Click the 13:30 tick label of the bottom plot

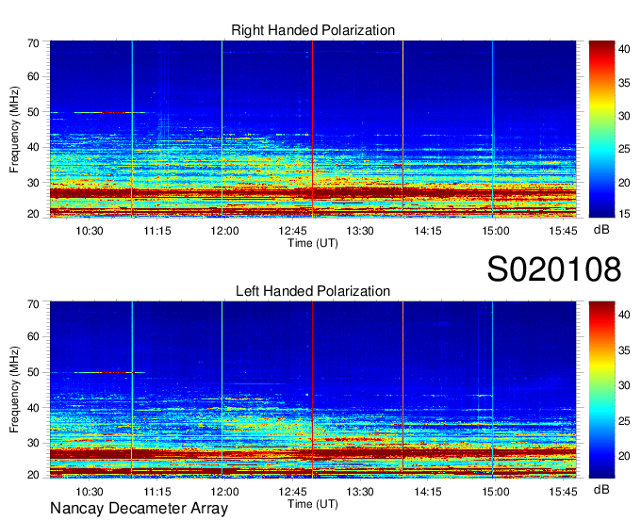tap(360, 492)
